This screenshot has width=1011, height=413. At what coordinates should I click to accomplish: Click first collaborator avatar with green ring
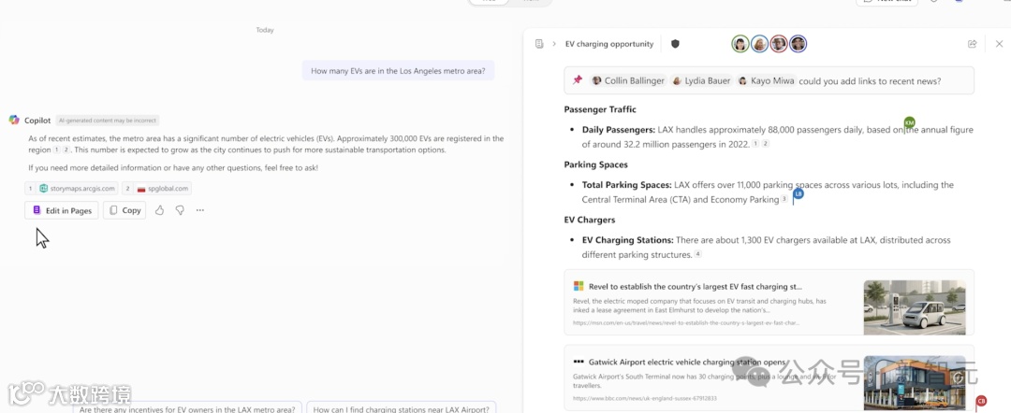(740, 44)
